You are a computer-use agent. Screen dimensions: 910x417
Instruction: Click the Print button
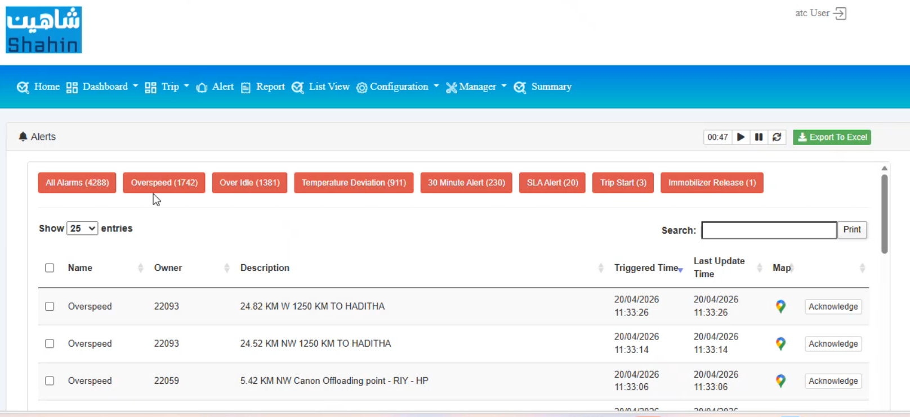click(852, 229)
